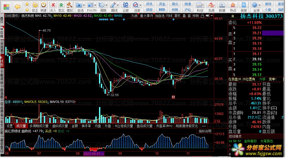Click the 陆港 button
The height and width of the screenshot is (158, 286).
(x=188, y=4)
